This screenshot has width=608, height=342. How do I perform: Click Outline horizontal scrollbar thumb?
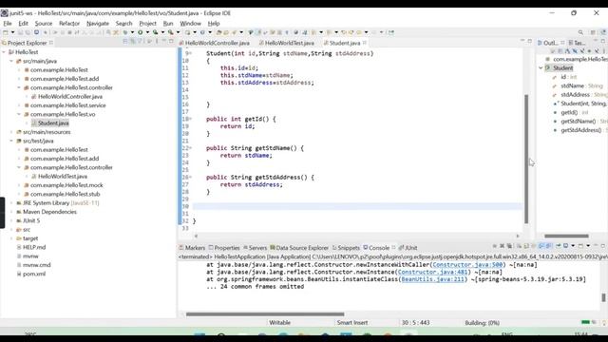566,236
